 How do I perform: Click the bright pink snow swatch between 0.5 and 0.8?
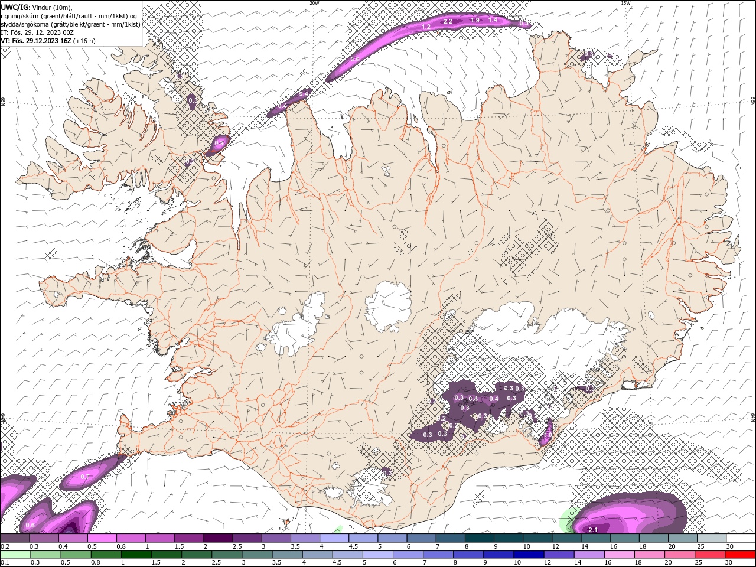102,538
